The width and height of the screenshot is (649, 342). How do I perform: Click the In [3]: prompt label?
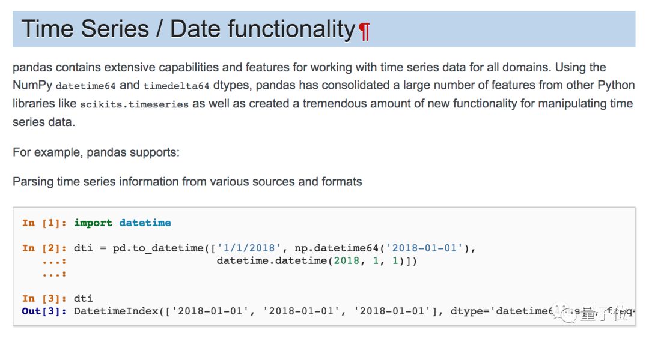click(45, 299)
